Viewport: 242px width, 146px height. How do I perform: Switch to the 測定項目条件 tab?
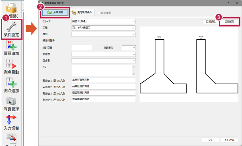click(x=82, y=12)
